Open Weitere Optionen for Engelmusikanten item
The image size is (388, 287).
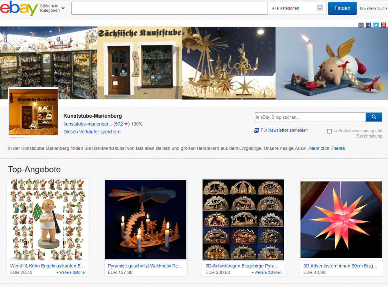tap(71, 272)
